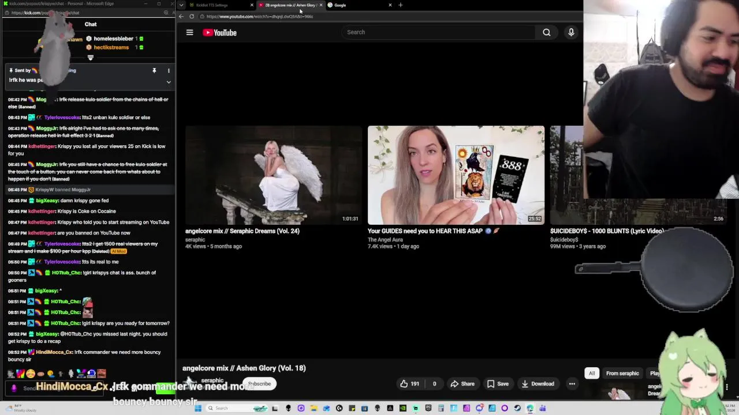Open Windows Start menu
The image size is (739, 415).
[198, 408]
